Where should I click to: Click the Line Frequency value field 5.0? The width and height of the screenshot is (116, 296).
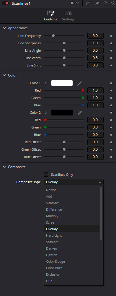(95, 36)
